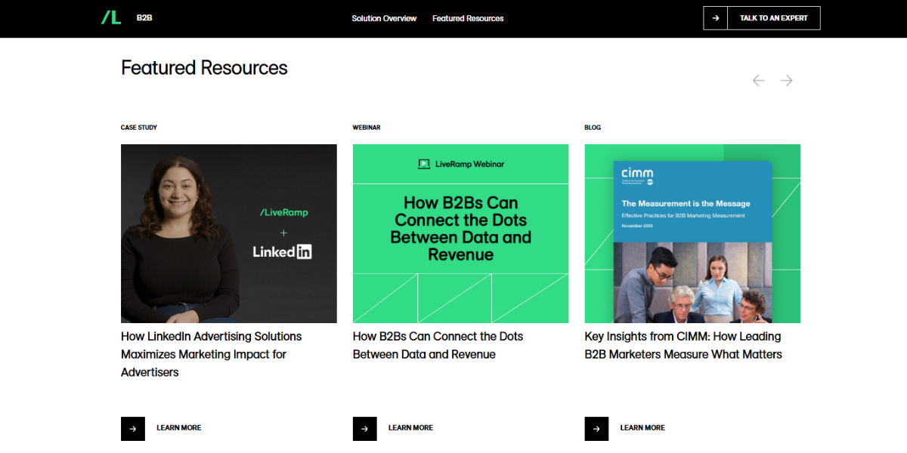Click the BLOG category label
Screen dimensions: 907x453
(x=593, y=128)
